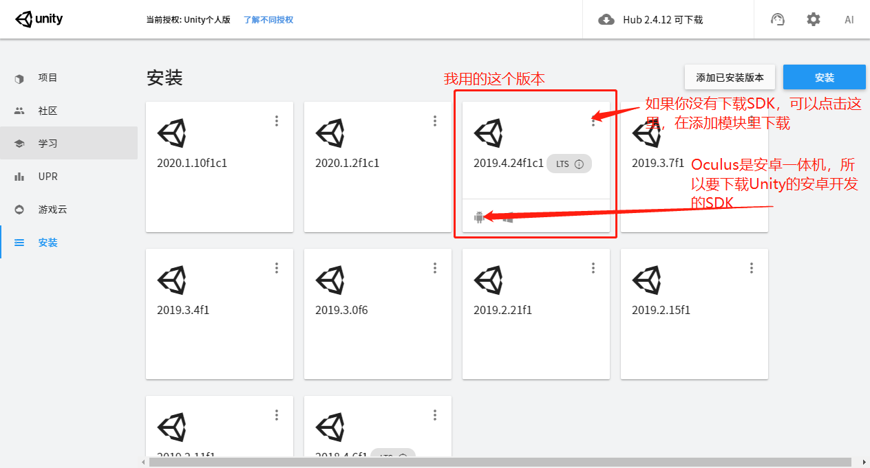Click the Android module icon on 2019.4.24f1c1

(479, 217)
